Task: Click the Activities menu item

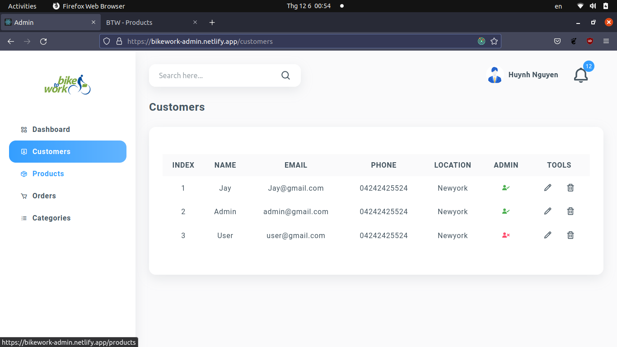Action: point(22,6)
